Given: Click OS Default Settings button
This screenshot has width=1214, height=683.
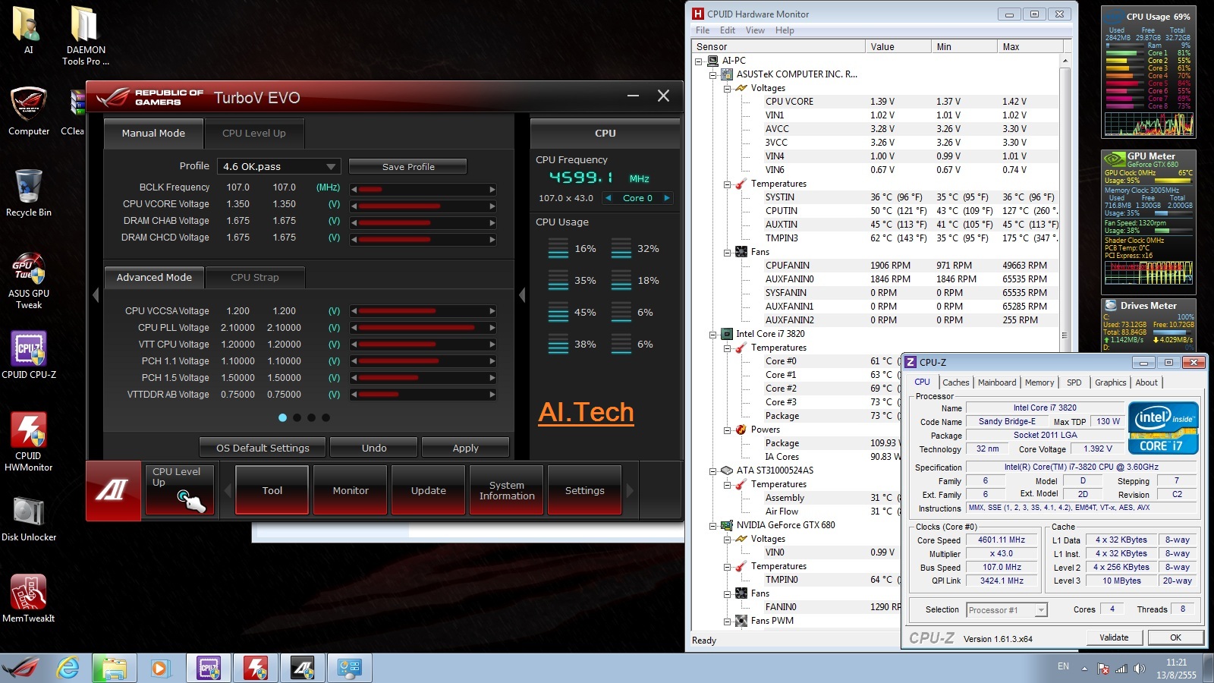Looking at the screenshot, I should 263,448.
